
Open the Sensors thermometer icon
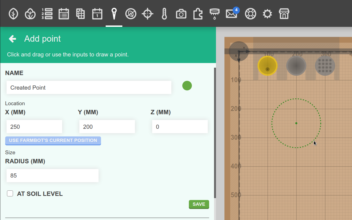(164, 14)
